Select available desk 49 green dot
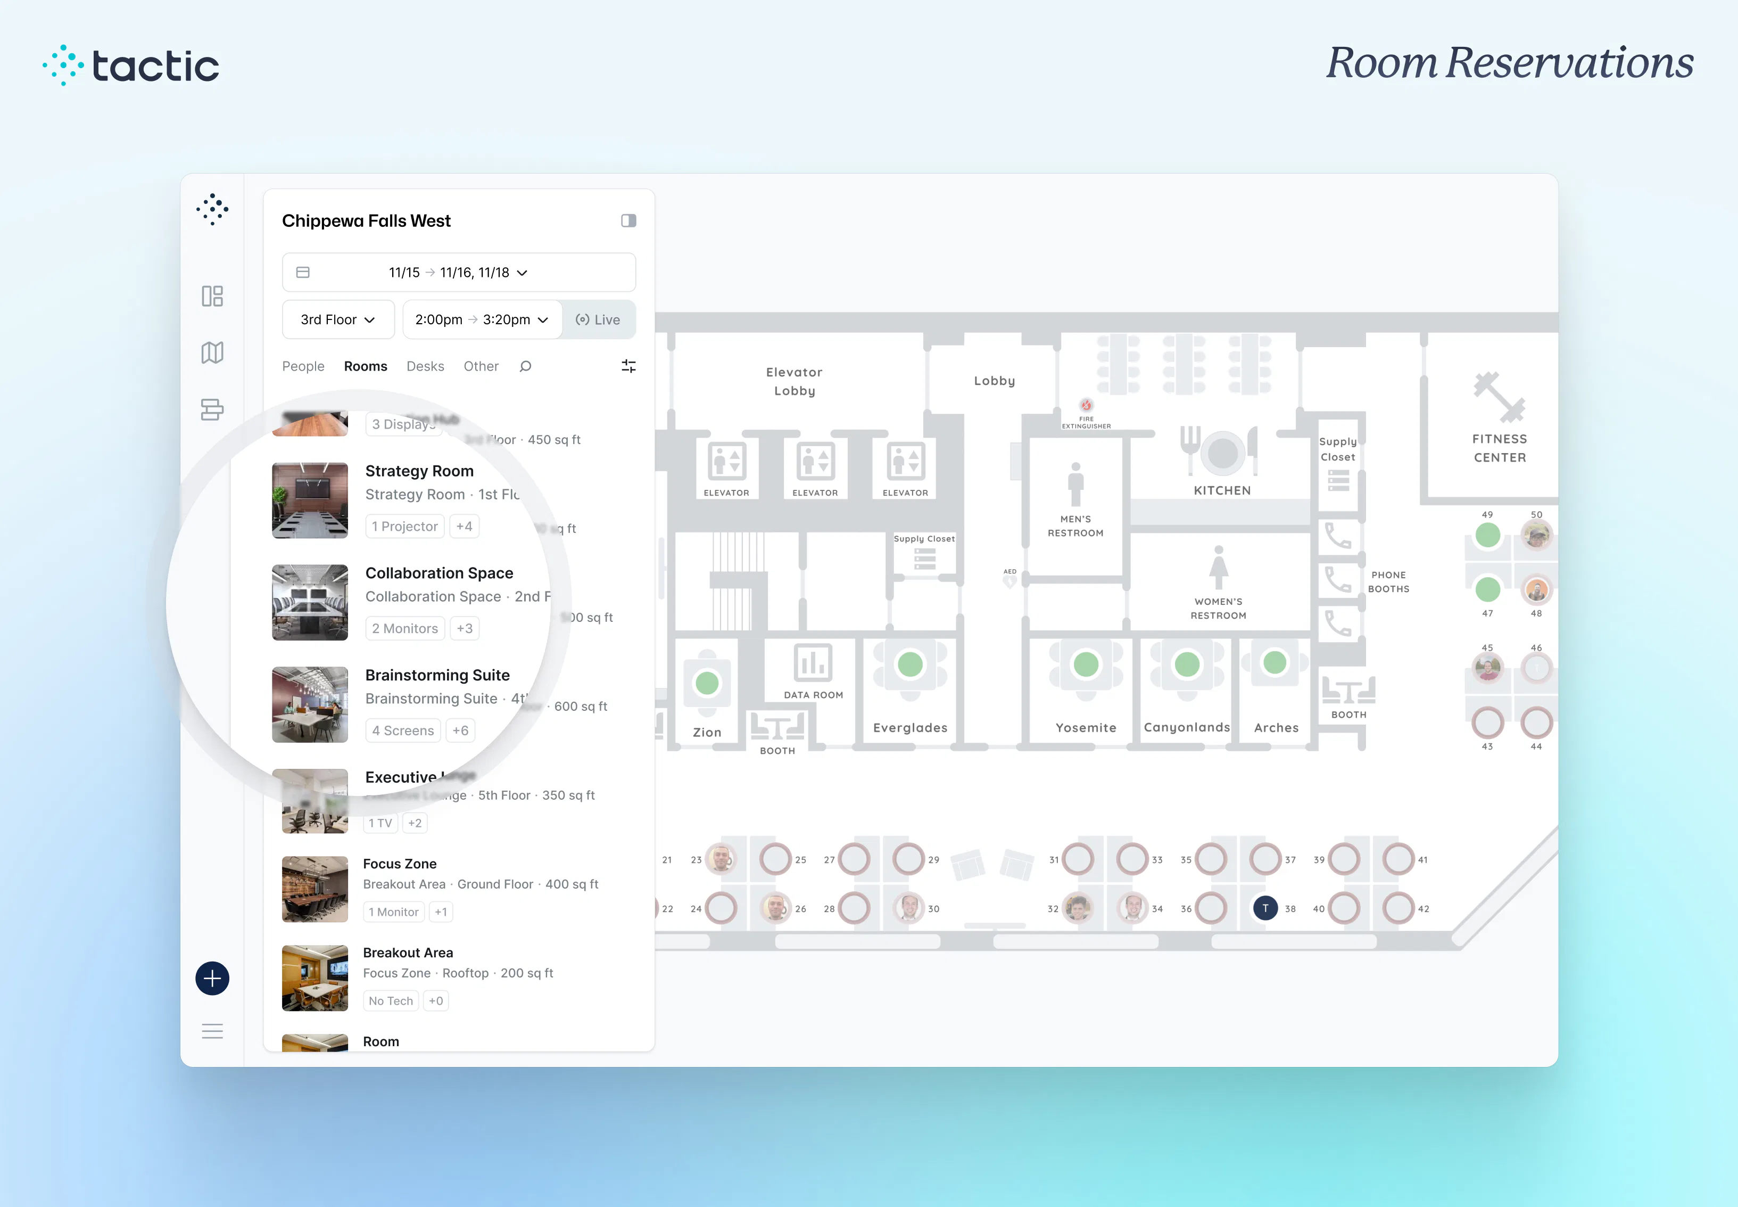Viewport: 1738px width, 1207px height. click(x=1487, y=536)
